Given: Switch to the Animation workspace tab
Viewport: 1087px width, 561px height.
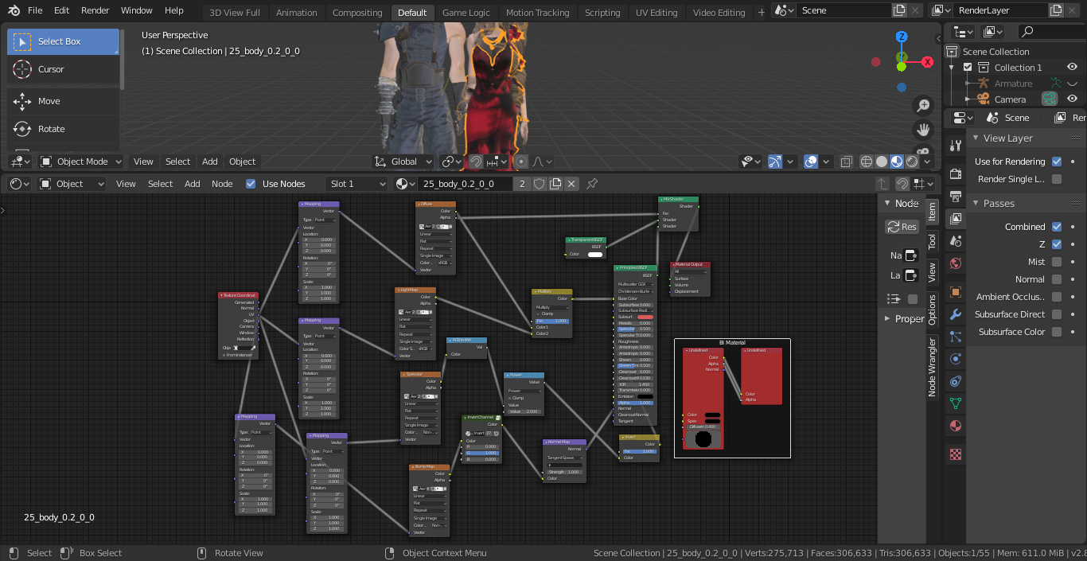Looking at the screenshot, I should 296,12.
